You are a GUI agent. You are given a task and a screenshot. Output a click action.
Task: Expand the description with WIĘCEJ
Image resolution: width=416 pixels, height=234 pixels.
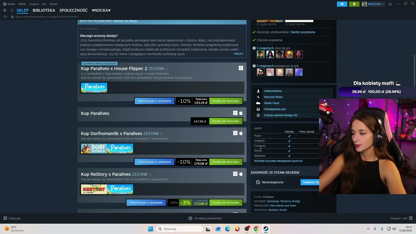click(239, 54)
